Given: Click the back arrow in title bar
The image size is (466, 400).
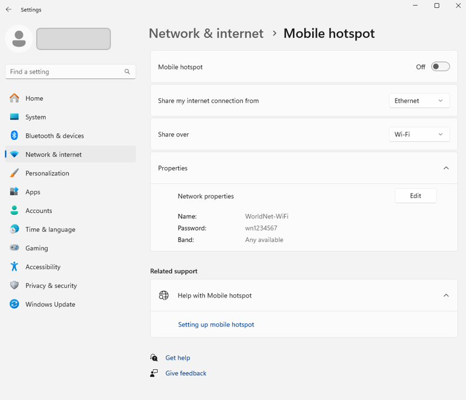Looking at the screenshot, I should click(x=8, y=10).
